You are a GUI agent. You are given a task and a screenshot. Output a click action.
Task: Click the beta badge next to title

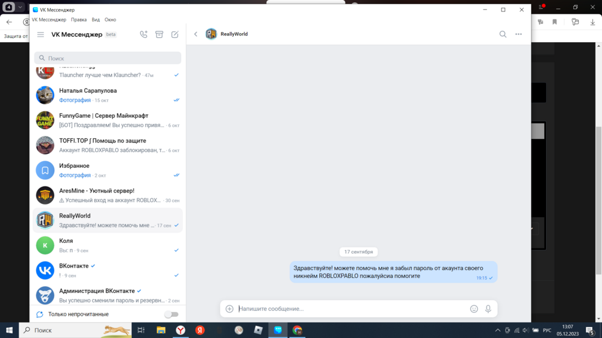click(111, 34)
